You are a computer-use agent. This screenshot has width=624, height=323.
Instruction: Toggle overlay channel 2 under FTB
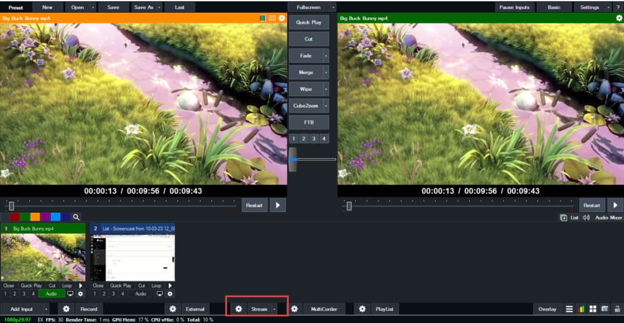(303, 138)
